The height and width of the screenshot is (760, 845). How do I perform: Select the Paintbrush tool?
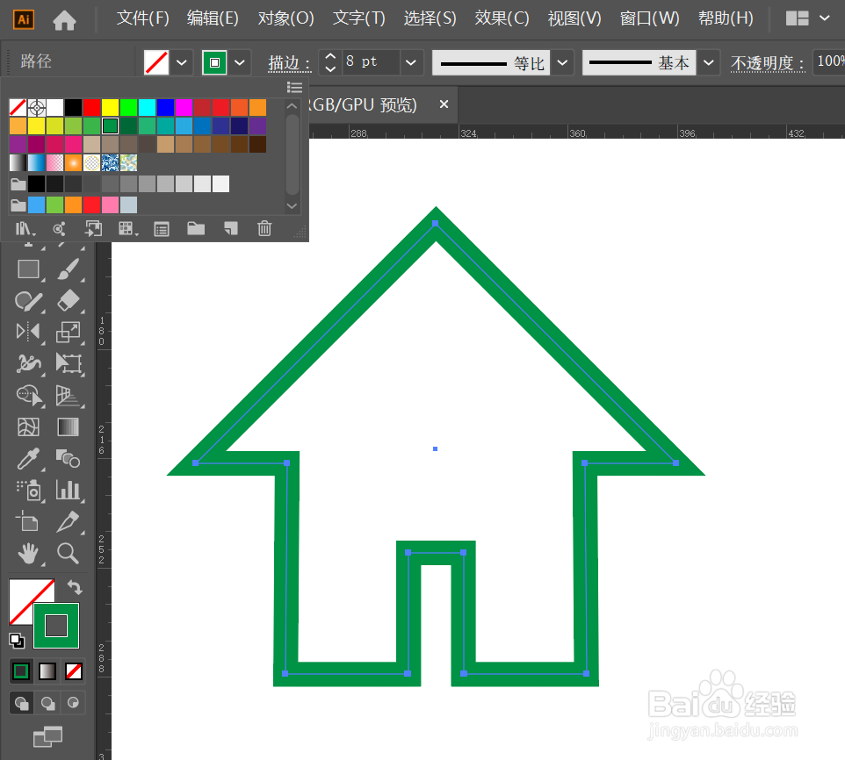(x=69, y=269)
